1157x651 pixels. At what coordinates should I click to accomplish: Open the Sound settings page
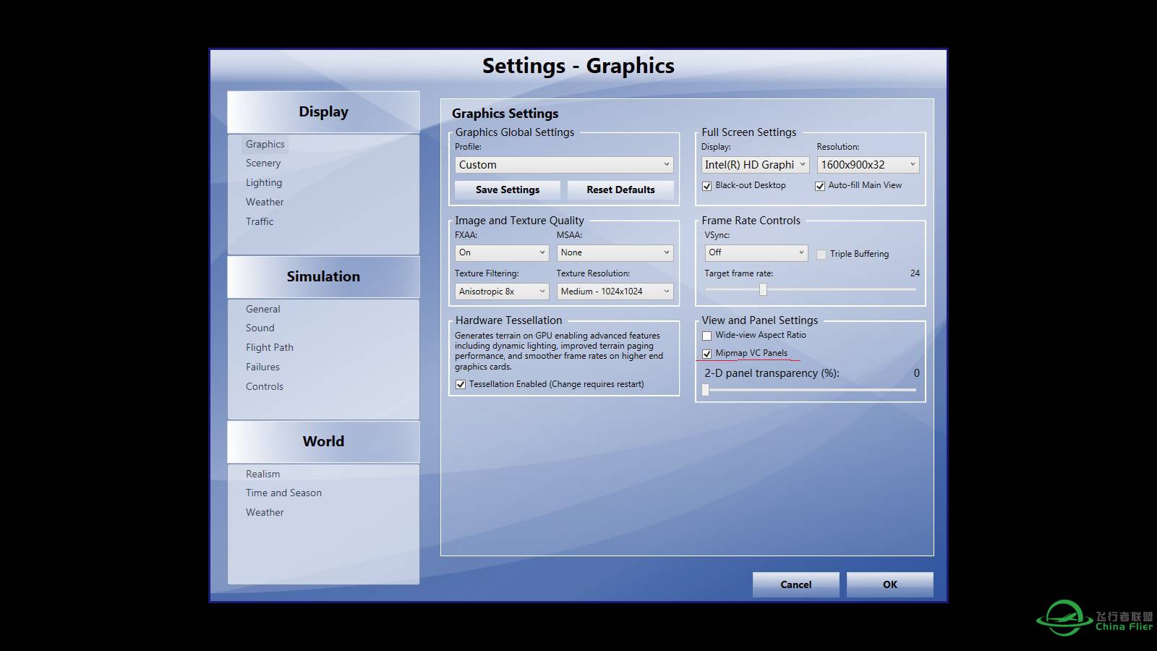(260, 328)
